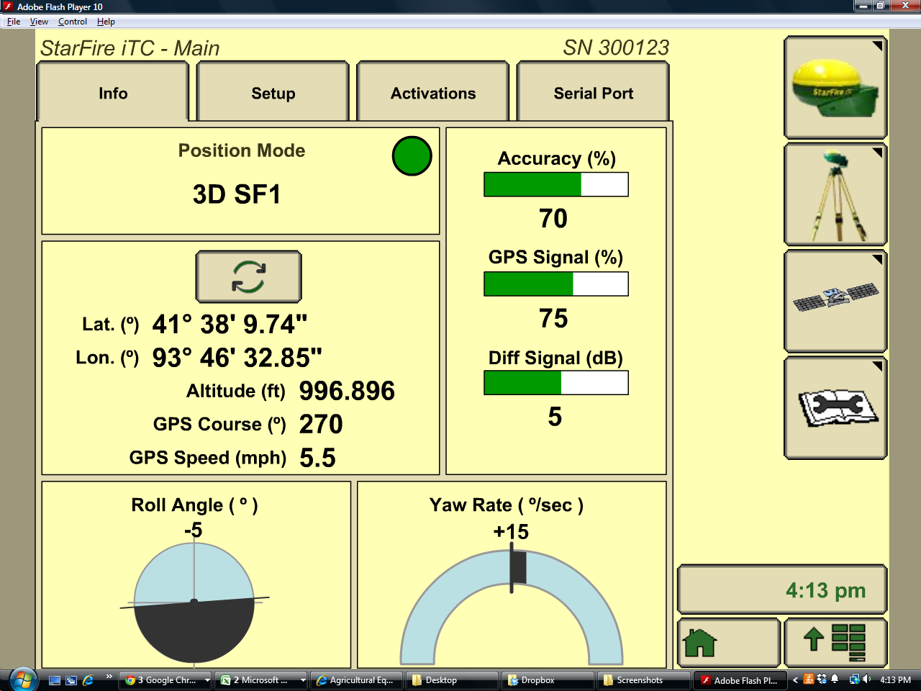Open the Desktop taskbar folder
Viewport: 921px width, 691px height.
453,679
